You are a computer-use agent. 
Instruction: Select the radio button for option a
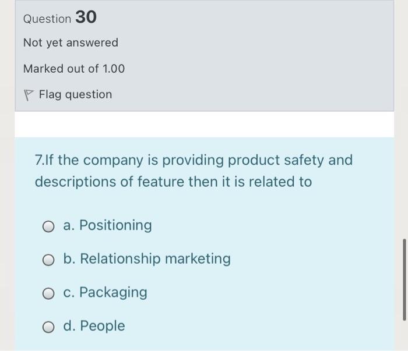pyautogui.click(x=50, y=226)
